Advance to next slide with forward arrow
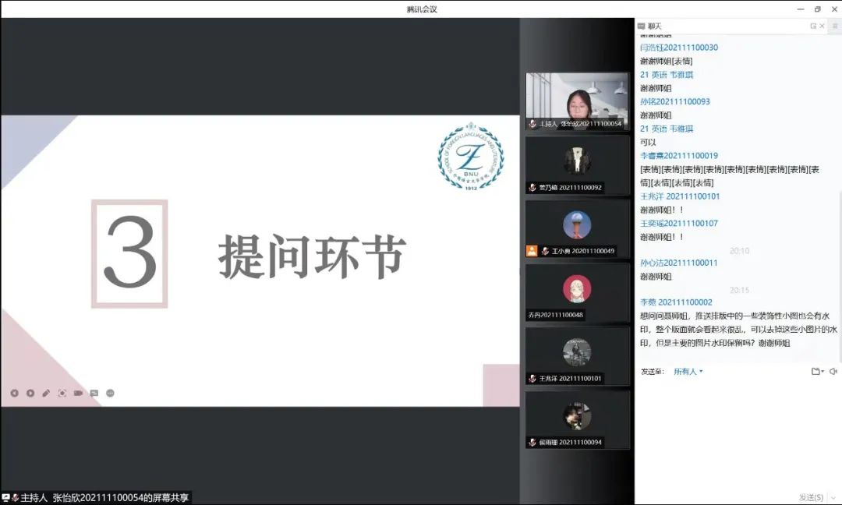 (30, 394)
